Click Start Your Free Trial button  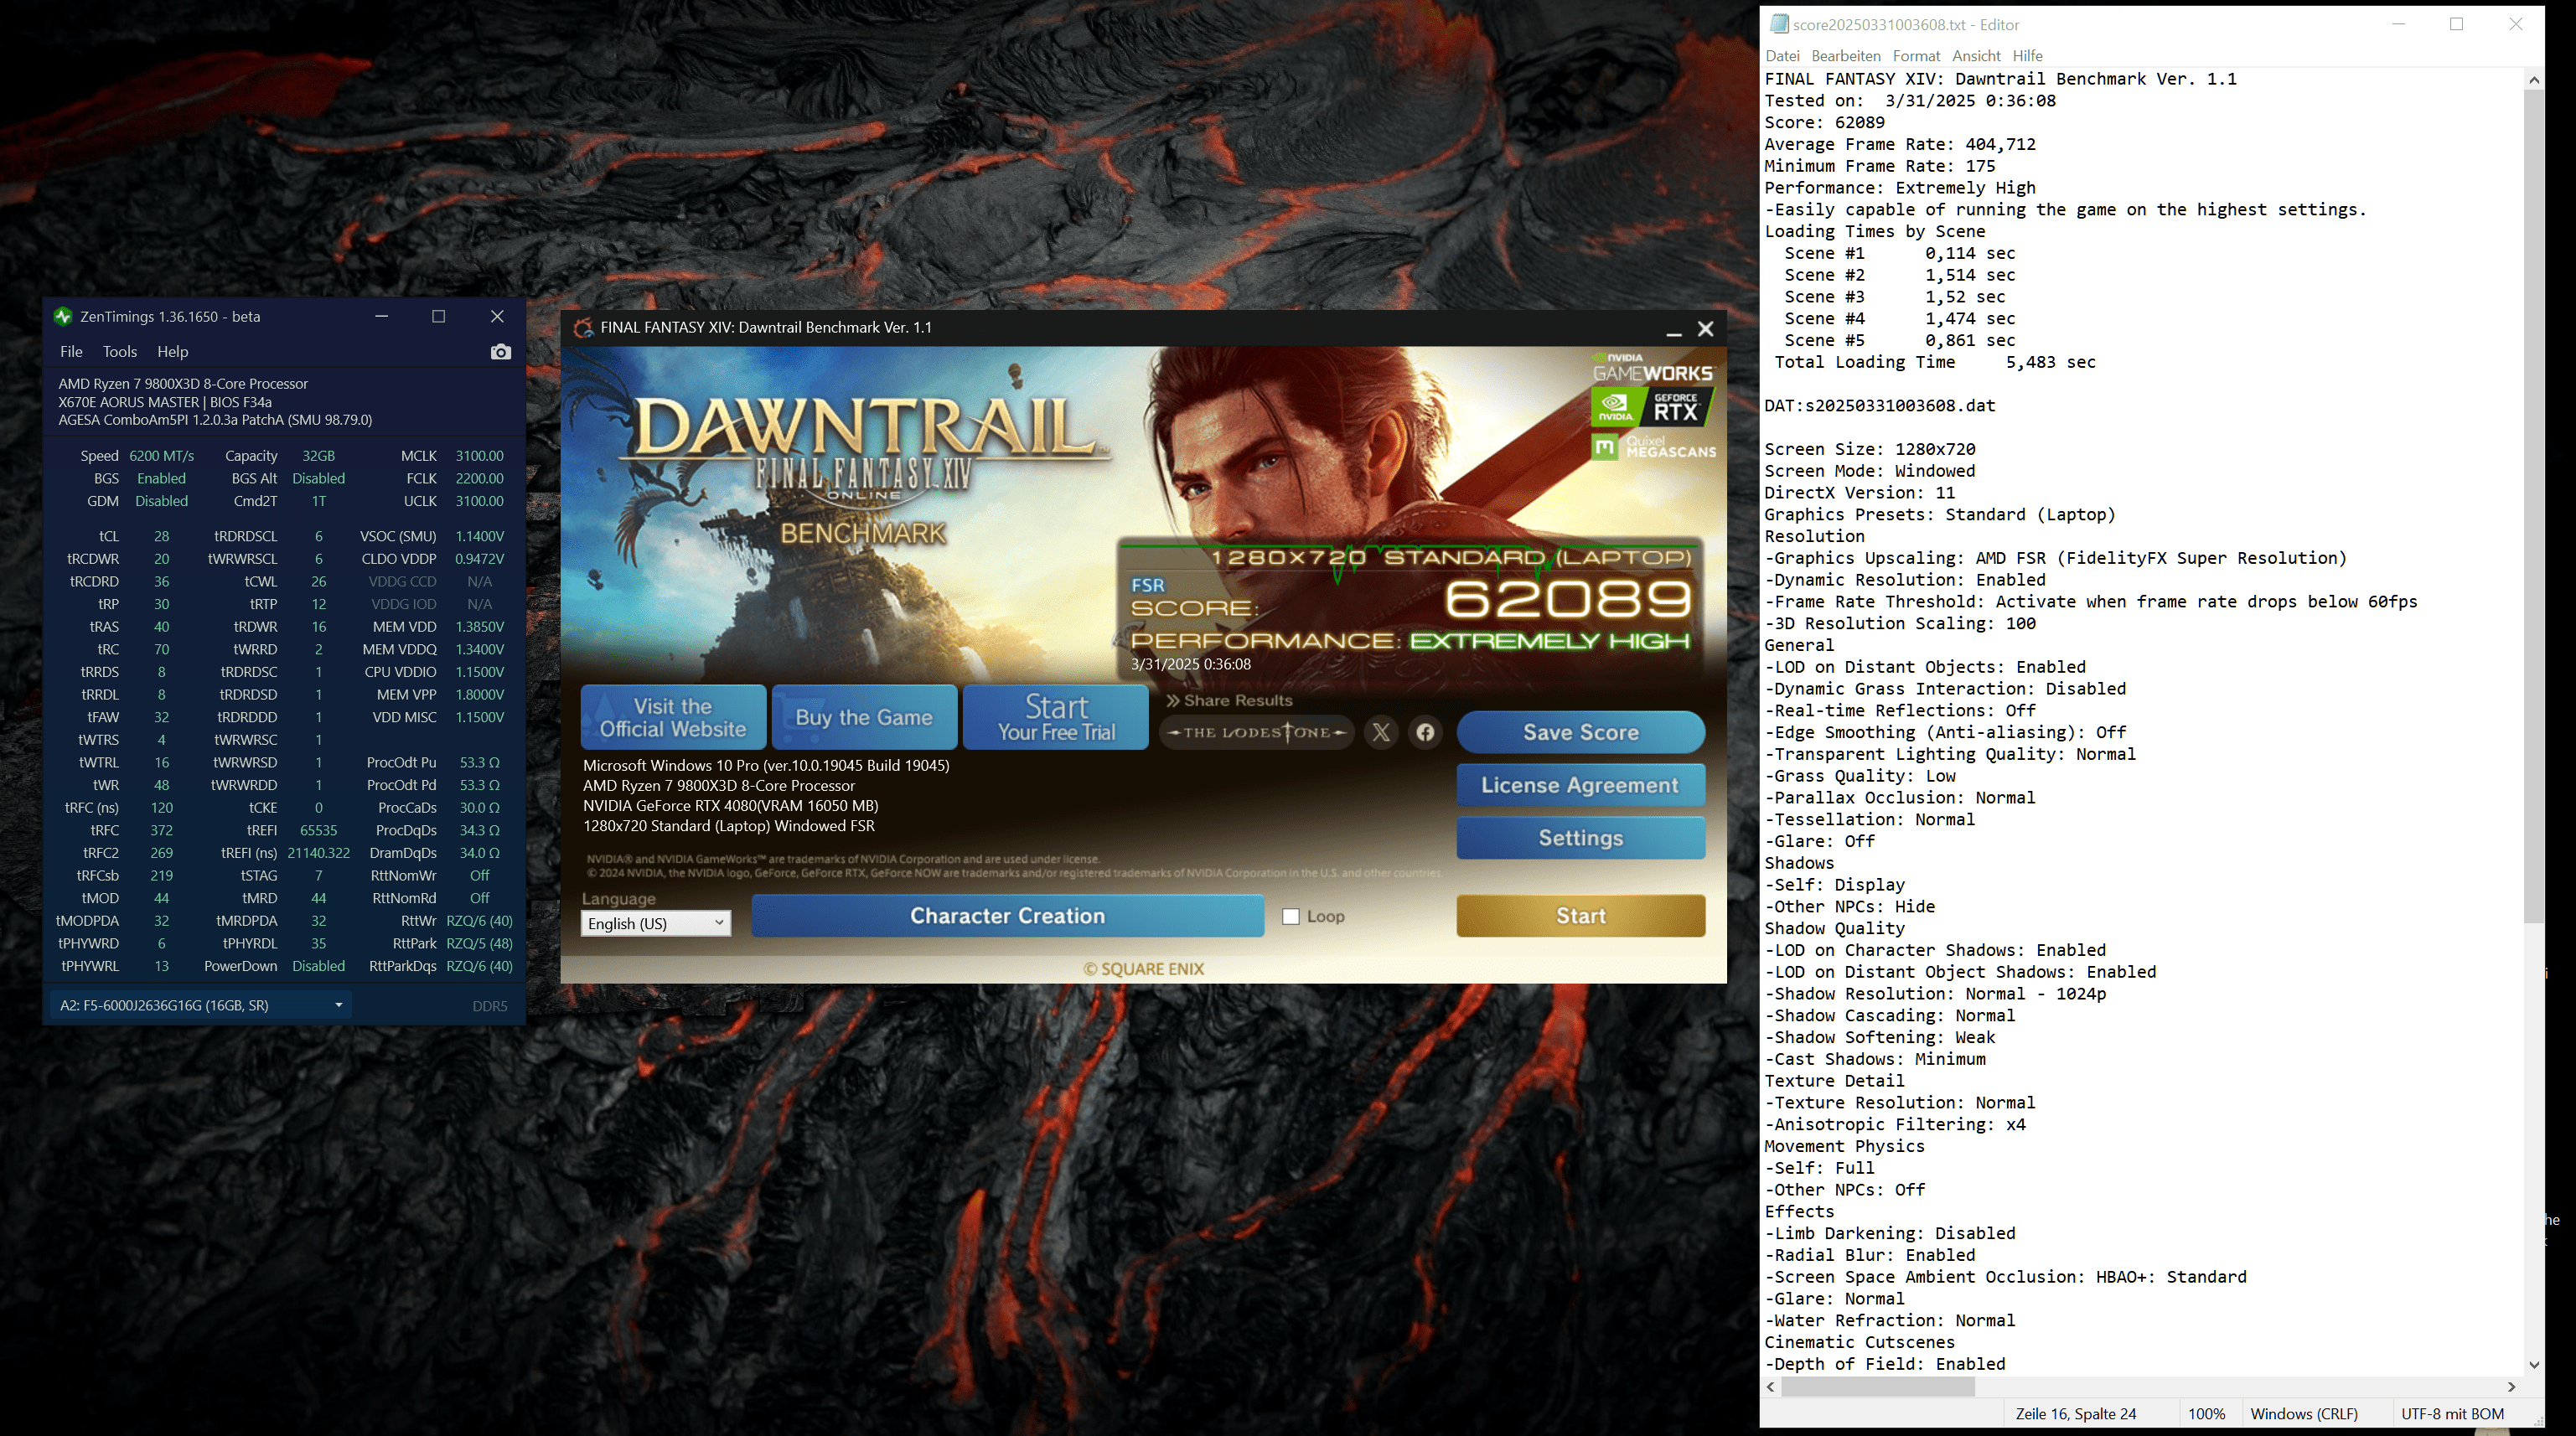pyautogui.click(x=1055, y=717)
